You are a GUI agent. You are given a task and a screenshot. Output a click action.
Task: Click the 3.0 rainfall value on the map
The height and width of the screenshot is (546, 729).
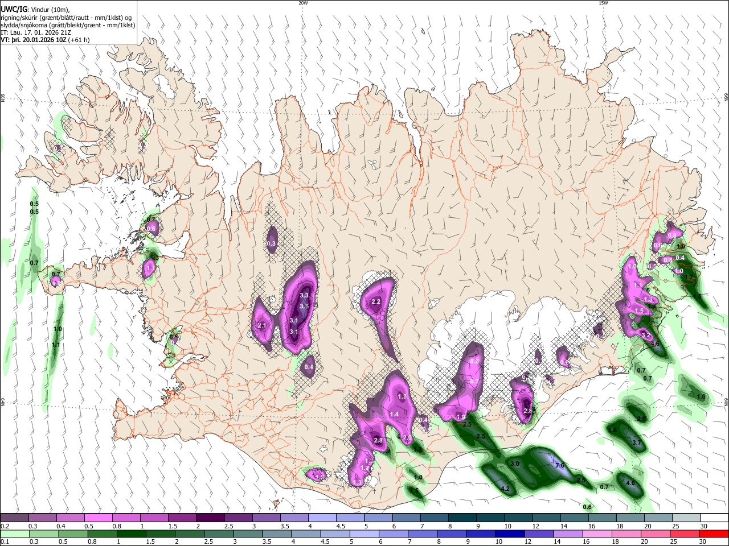[515, 464]
